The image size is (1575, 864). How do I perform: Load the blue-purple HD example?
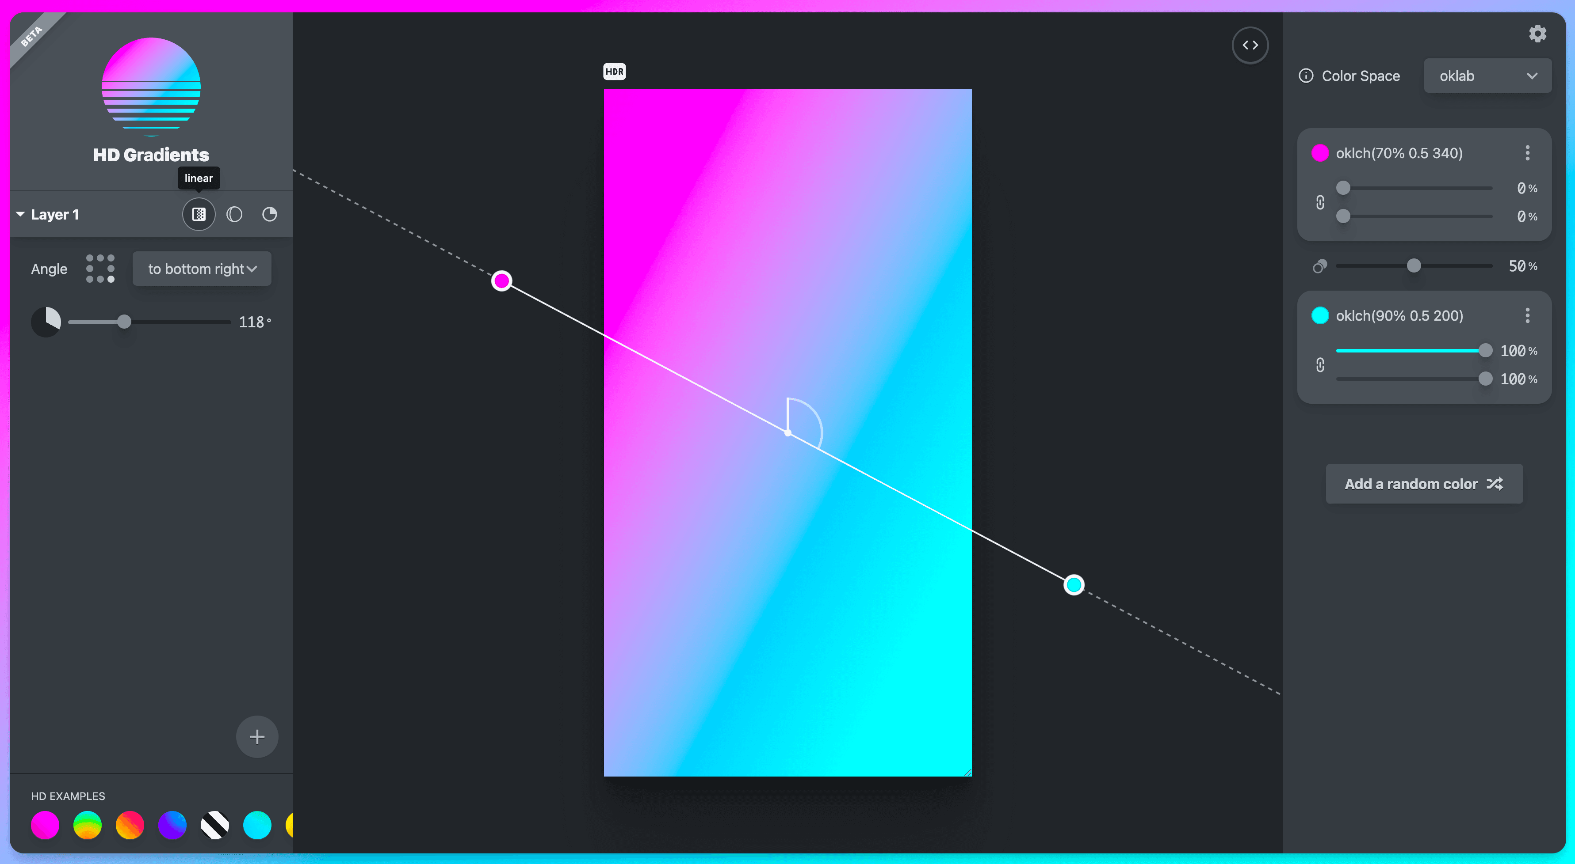pos(172,826)
